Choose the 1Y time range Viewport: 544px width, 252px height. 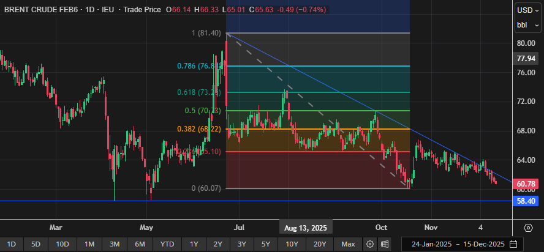pyautogui.click(x=194, y=244)
